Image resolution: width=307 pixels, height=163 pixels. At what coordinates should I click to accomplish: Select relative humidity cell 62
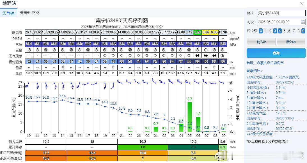122,62
